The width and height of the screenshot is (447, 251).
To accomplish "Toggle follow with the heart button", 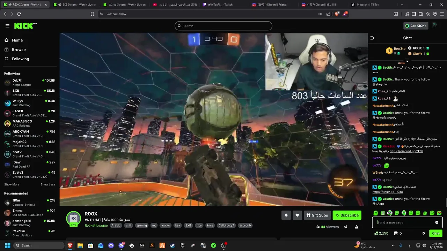I will (x=297, y=215).
